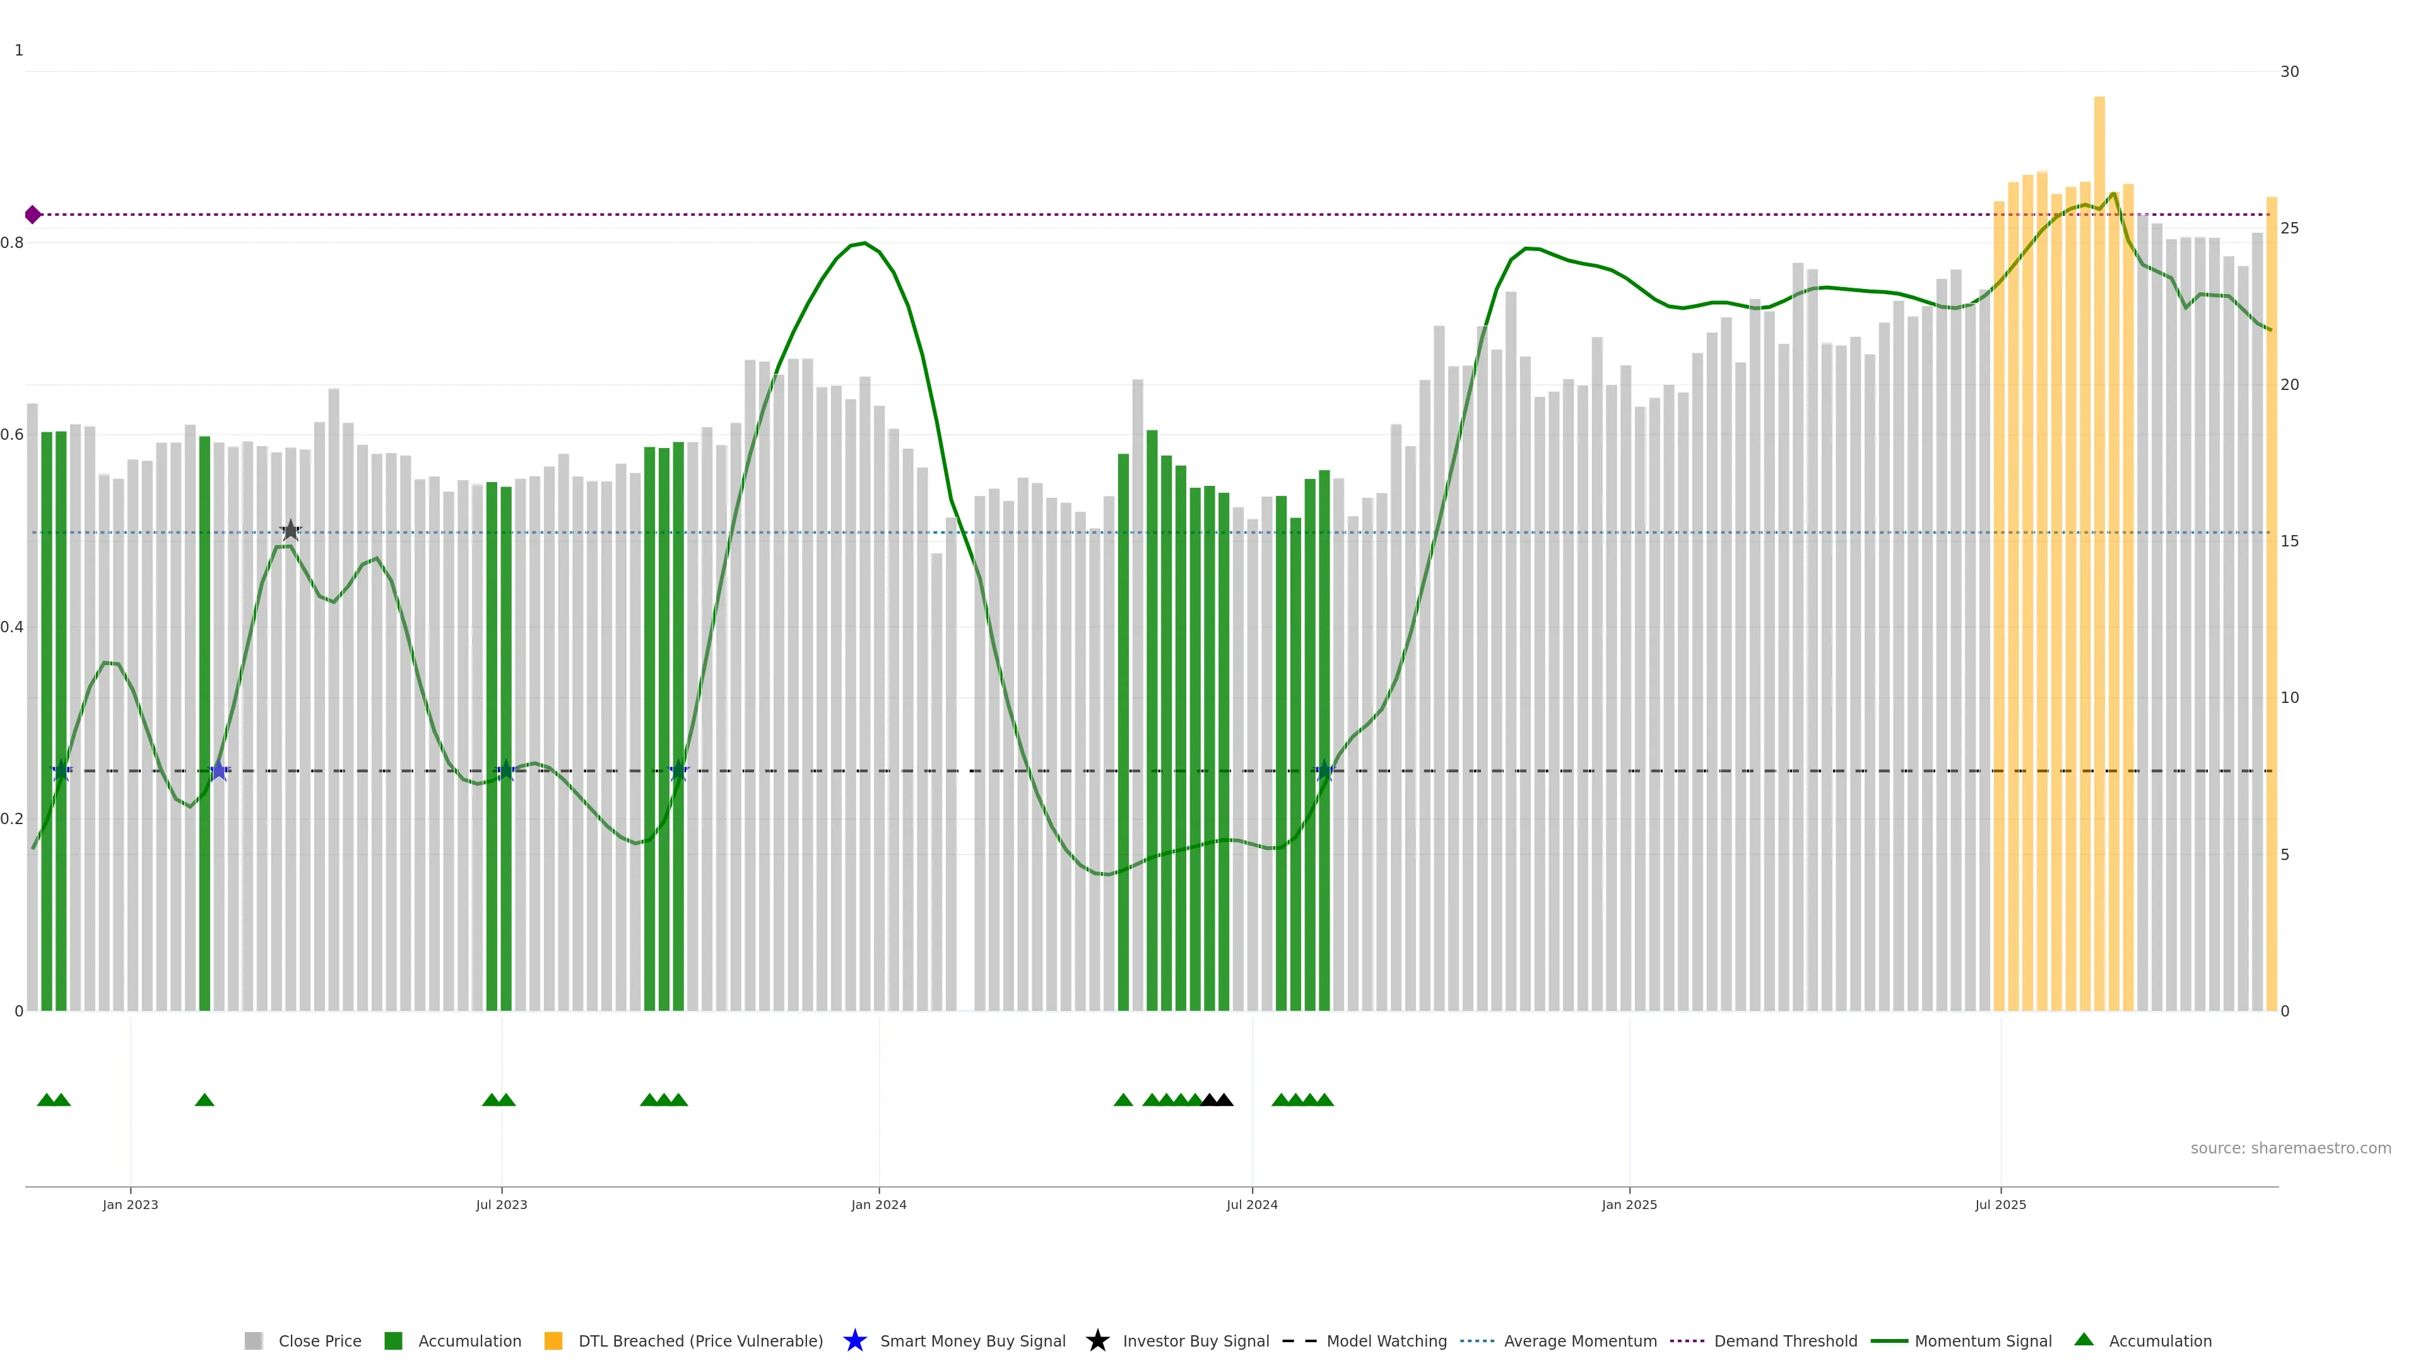Click the black Investor Buy Signal star on chart
Image resolution: width=2423 pixels, height=1363 pixels.
click(291, 531)
